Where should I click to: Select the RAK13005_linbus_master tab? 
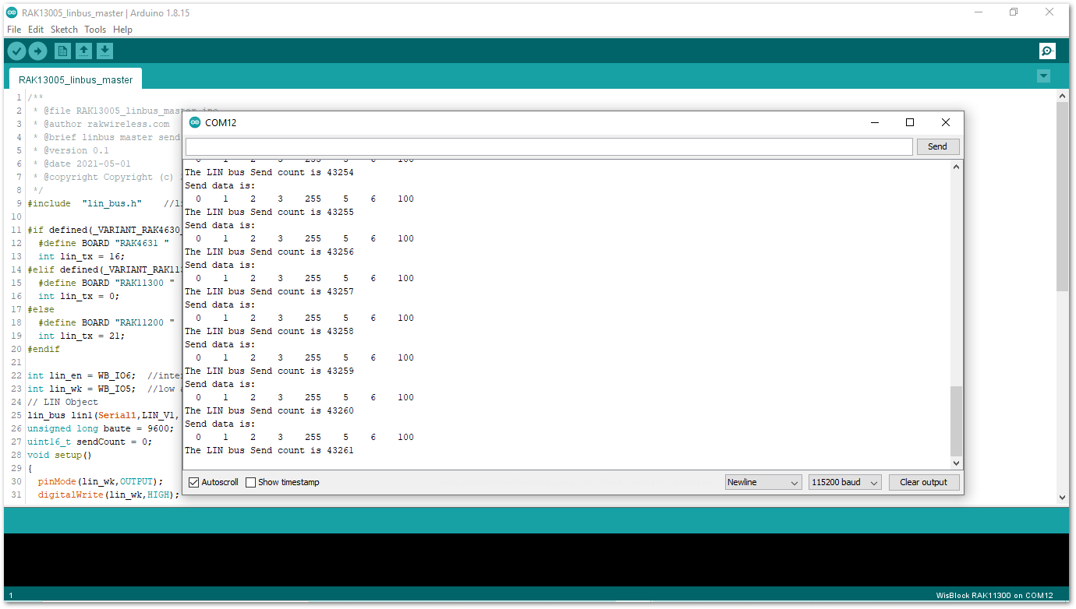(x=76, y=79)
